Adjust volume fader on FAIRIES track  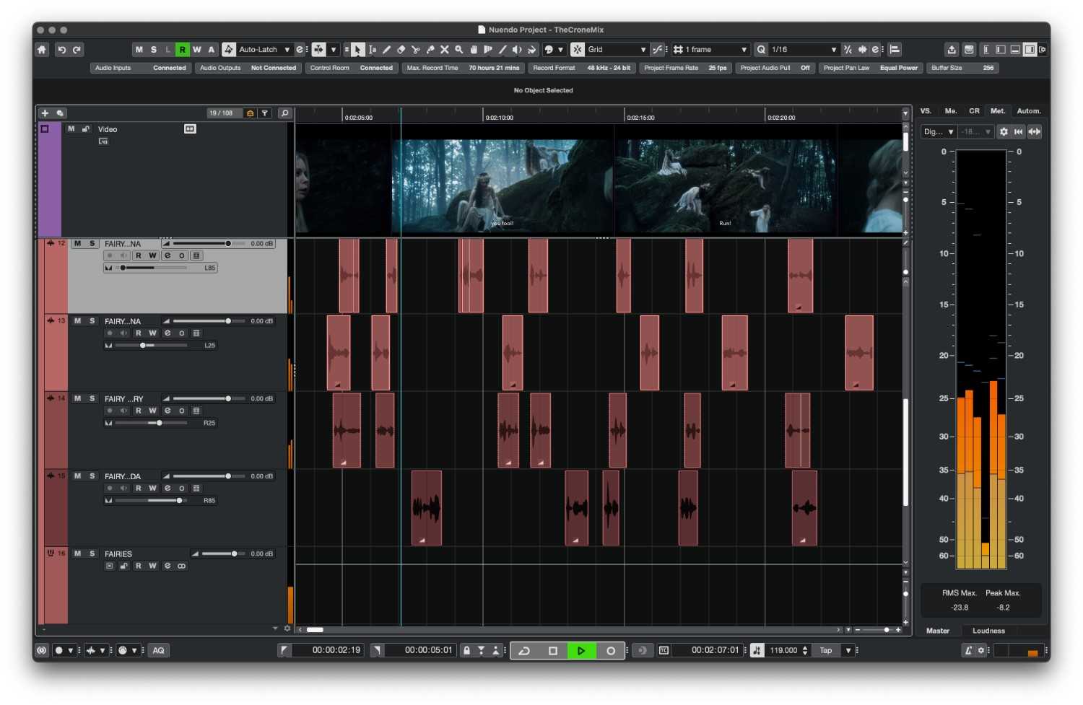[x=233, y=554]
